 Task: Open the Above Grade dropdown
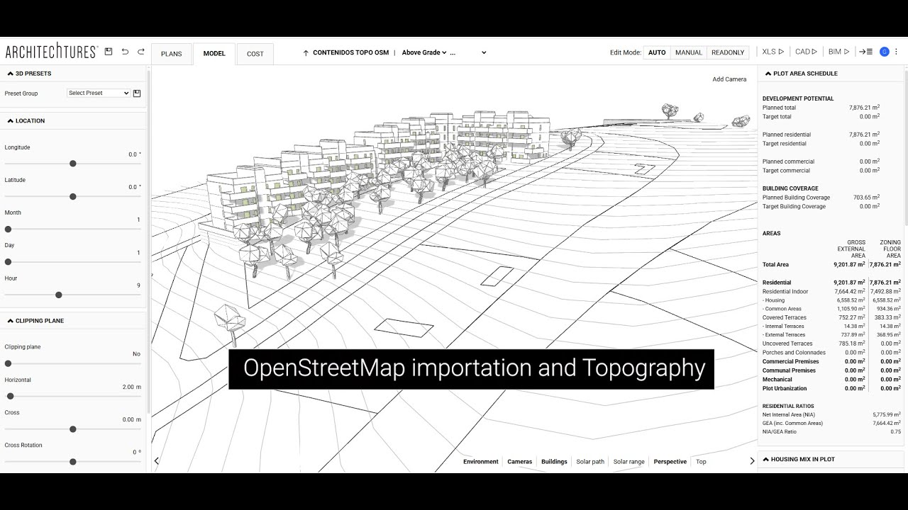pyautogui.click(x=424, y=52)
